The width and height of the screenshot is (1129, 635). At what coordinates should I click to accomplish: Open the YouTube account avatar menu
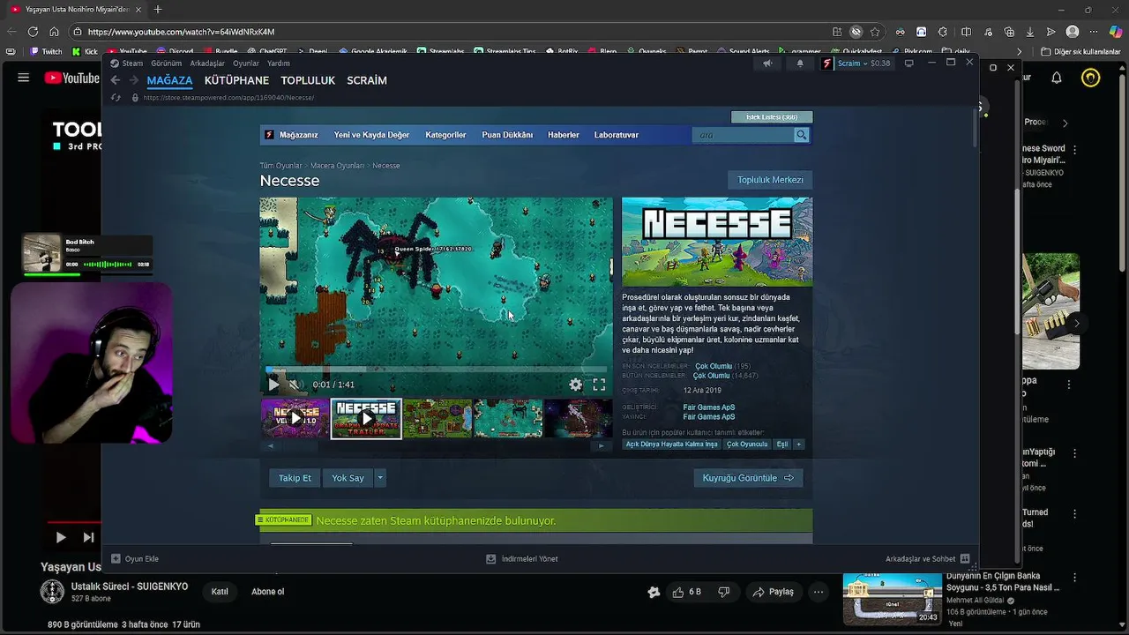1091,78
